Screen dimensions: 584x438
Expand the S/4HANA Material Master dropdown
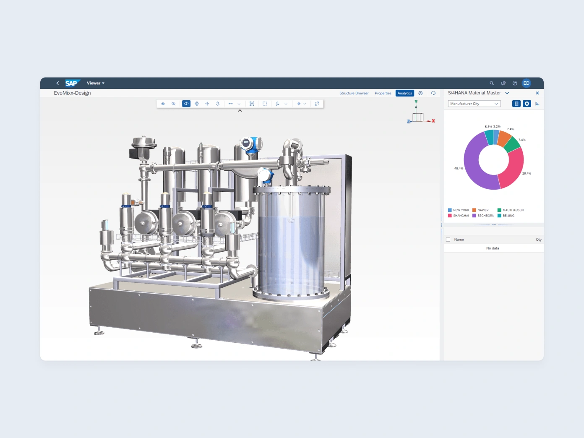click(x=507, y=93)
